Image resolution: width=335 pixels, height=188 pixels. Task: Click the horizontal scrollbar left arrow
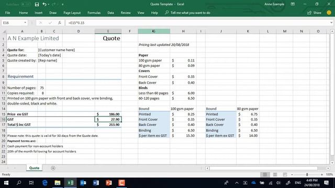coord(207,168)
